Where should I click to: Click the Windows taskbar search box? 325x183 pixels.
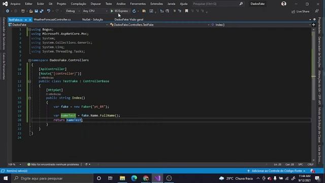click(52, 178)
